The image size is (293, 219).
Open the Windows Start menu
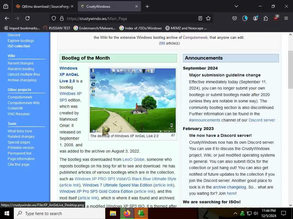[x=7, y=213]
